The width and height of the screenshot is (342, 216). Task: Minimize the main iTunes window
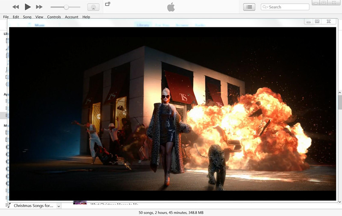pyautogui.click(x=315, y=3)
